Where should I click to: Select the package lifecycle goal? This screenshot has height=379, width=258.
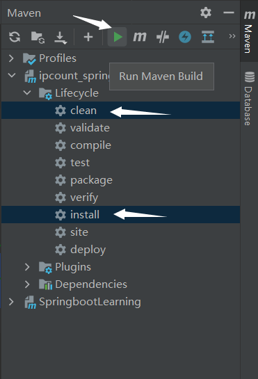pyautogui.click(x=121, y=180)
